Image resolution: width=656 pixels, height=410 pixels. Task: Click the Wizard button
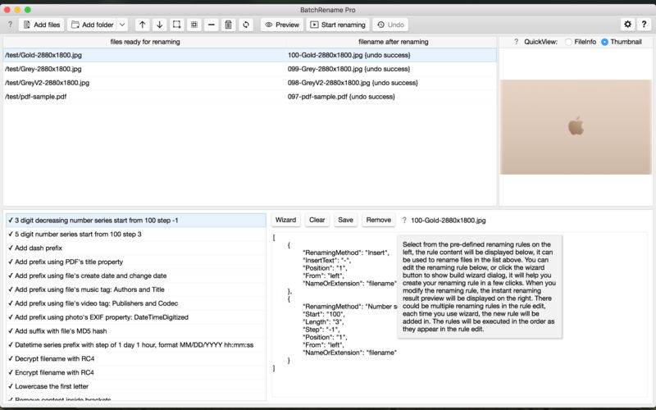(x=285, y=220)
